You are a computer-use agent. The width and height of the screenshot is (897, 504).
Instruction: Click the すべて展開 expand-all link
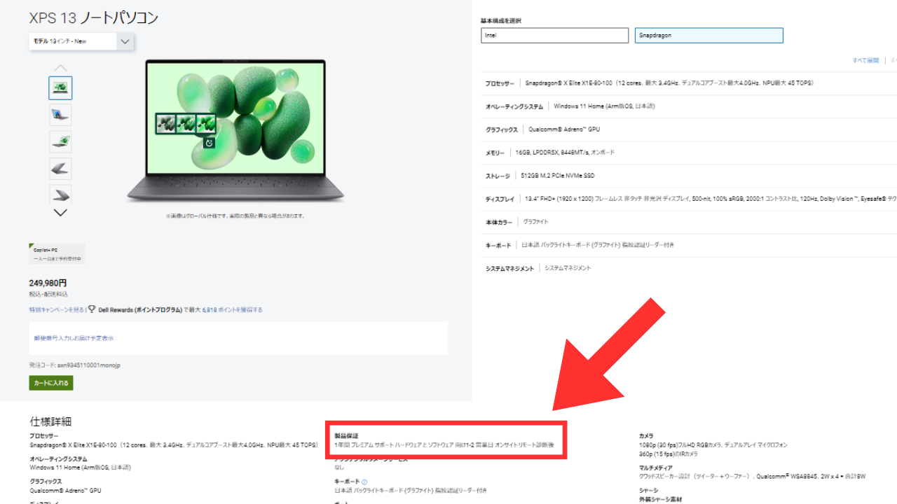865,61
